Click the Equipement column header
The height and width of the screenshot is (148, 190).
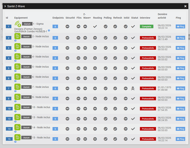coord(21,18)
